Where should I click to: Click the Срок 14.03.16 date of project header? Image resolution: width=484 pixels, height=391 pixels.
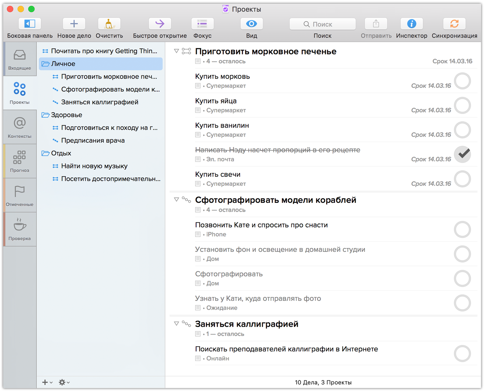452,61
